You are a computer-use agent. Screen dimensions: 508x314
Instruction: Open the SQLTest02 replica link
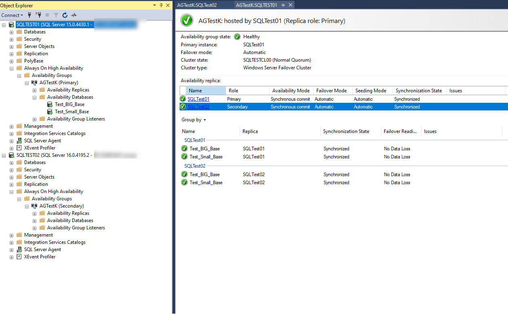(x=199, y=107)
